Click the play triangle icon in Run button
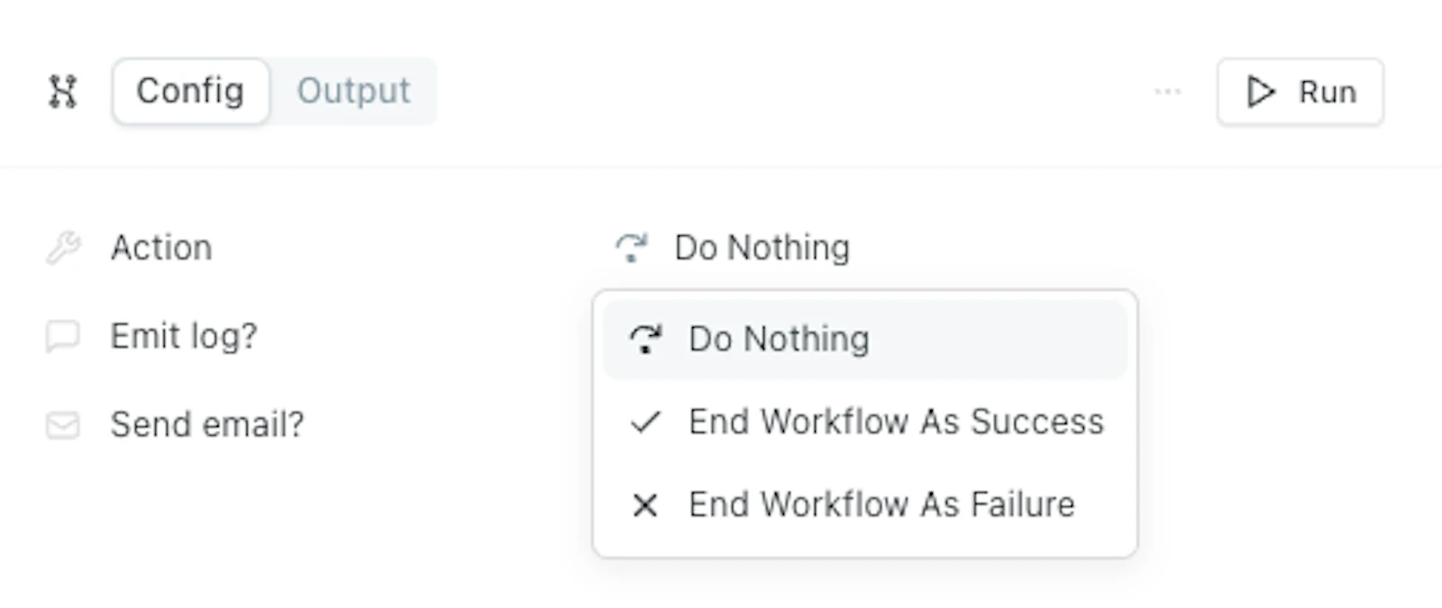The height and width of the screenshot is (608, 1442). pos(1260,91)
